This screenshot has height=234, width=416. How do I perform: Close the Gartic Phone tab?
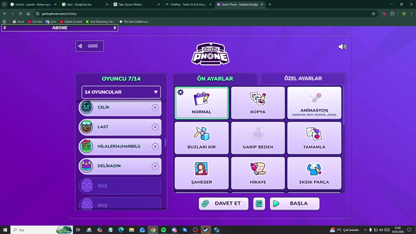click(263, 5)
